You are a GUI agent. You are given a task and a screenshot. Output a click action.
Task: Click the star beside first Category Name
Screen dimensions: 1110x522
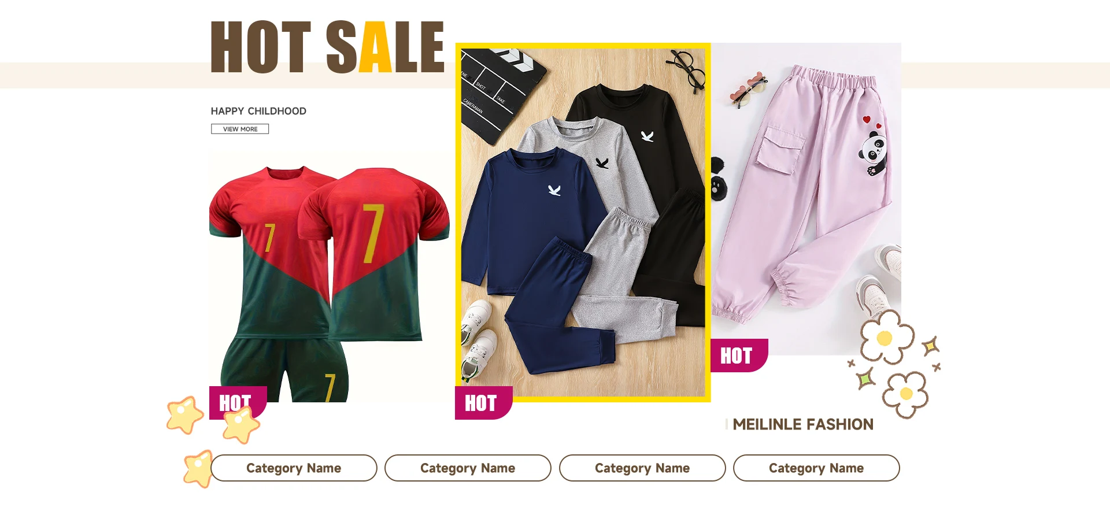pyautogui.click(x=198, y=469)
